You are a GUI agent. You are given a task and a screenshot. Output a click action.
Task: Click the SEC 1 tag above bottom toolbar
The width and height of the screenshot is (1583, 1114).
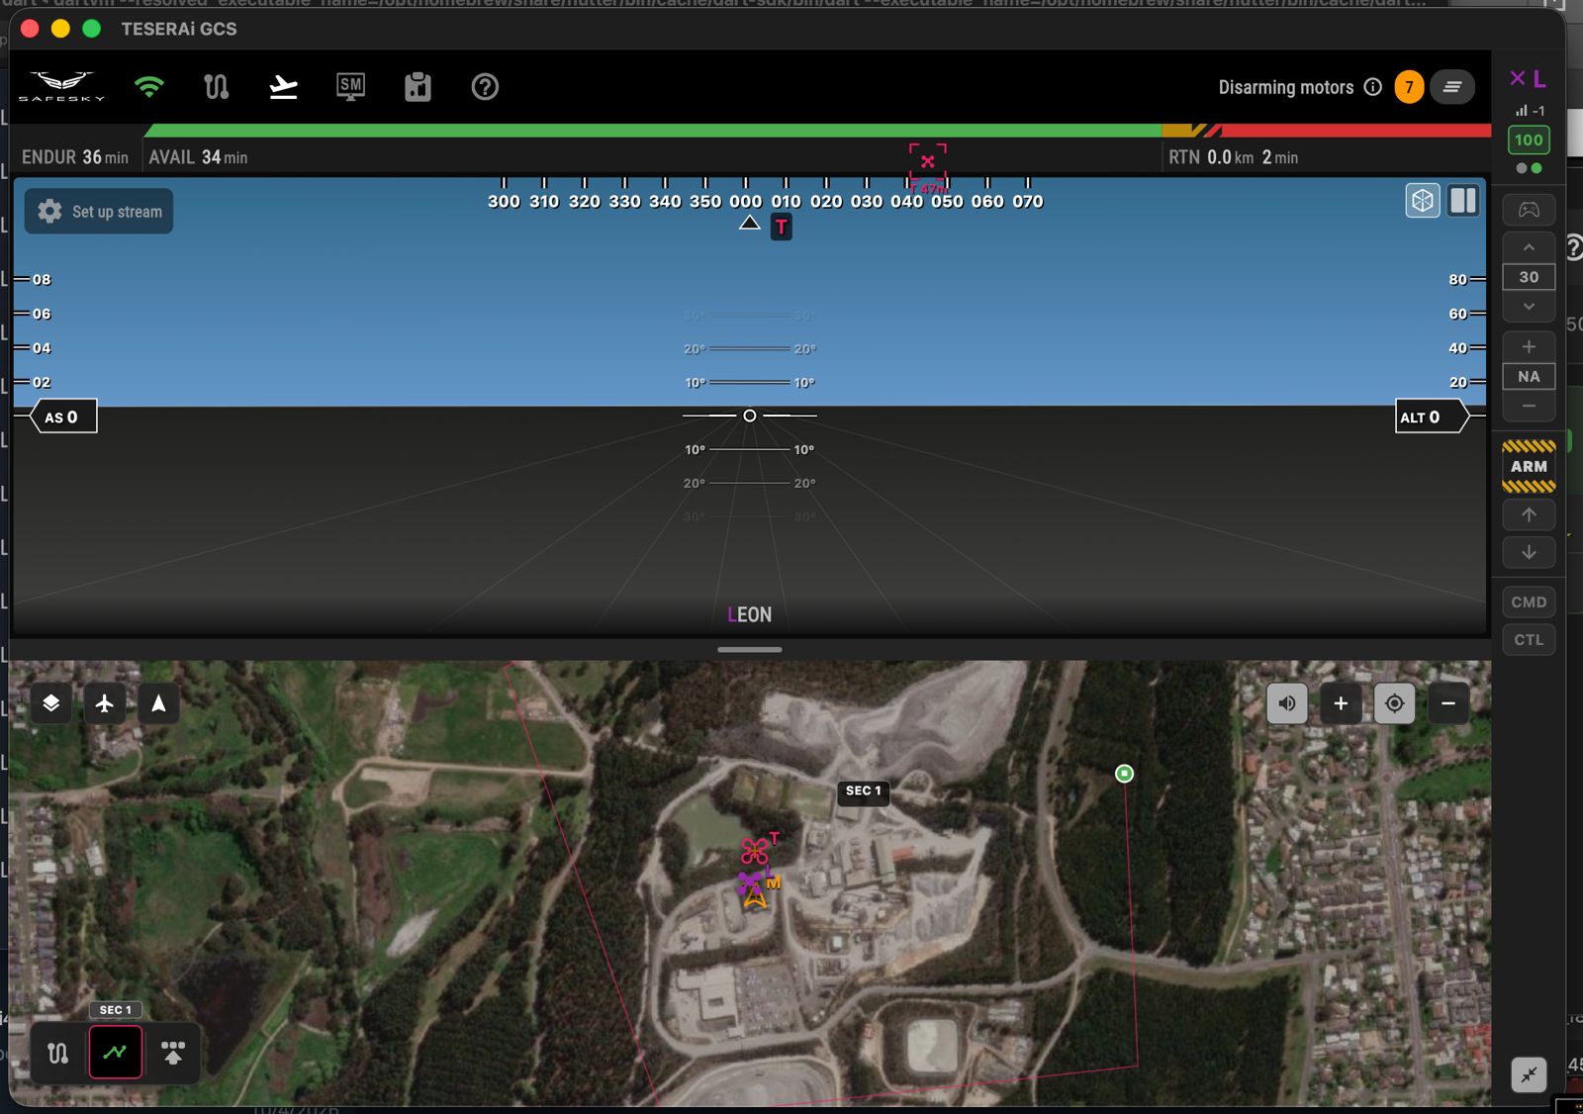(116, 1010)
